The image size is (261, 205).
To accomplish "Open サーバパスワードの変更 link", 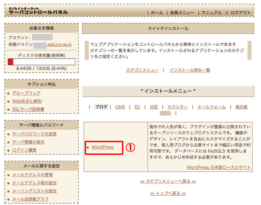I will (34, 134).
